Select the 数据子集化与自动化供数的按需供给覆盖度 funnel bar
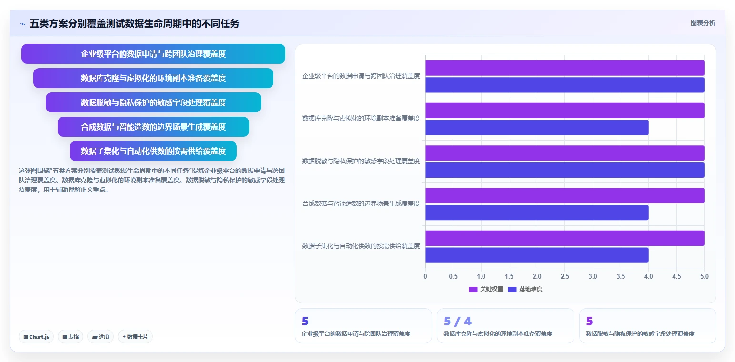 click(153, 151)
